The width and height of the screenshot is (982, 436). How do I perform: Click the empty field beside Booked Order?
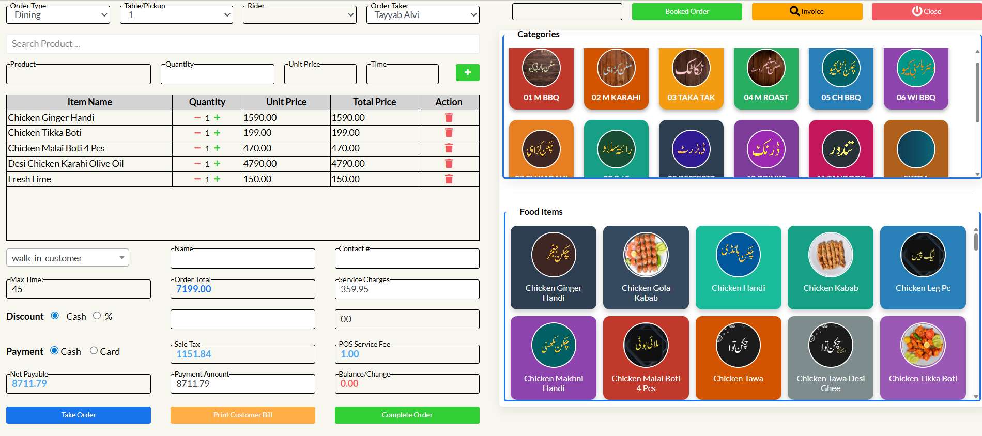click(x=567, y=11)
